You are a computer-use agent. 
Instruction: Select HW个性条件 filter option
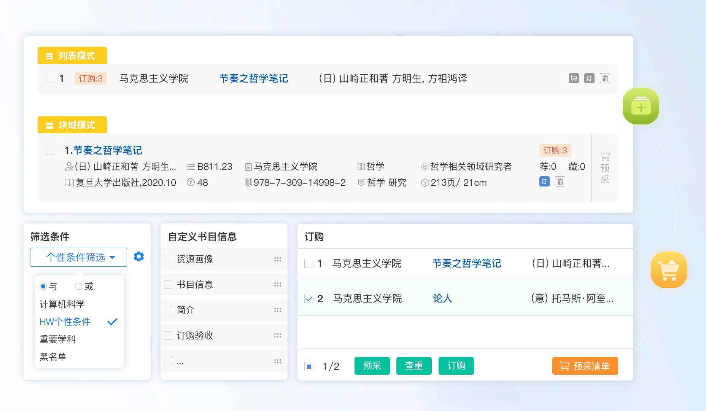point(65,322)
